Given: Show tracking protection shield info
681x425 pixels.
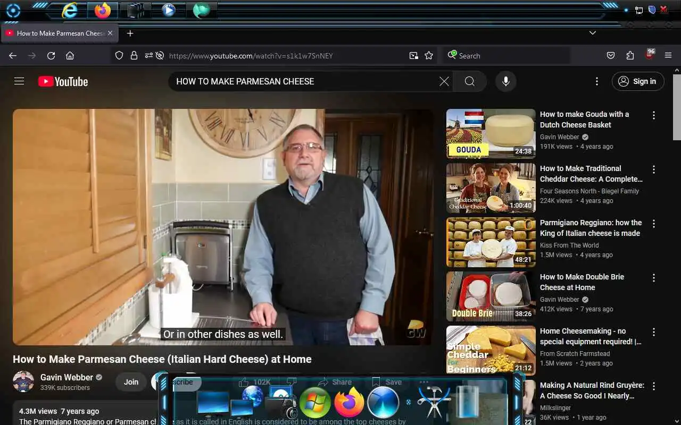Looking at the screenshot, I should tap(119, 55).
